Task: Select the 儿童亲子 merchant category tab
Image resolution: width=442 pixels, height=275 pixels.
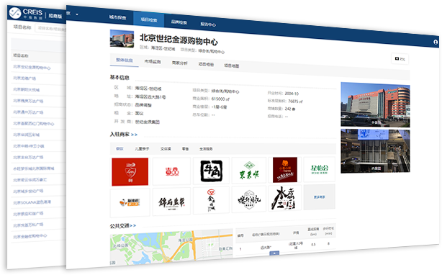Action: pos(142,148)
